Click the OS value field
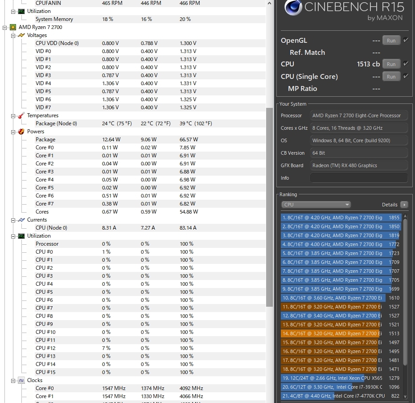The image size is (415, 403). coord(359,140)
